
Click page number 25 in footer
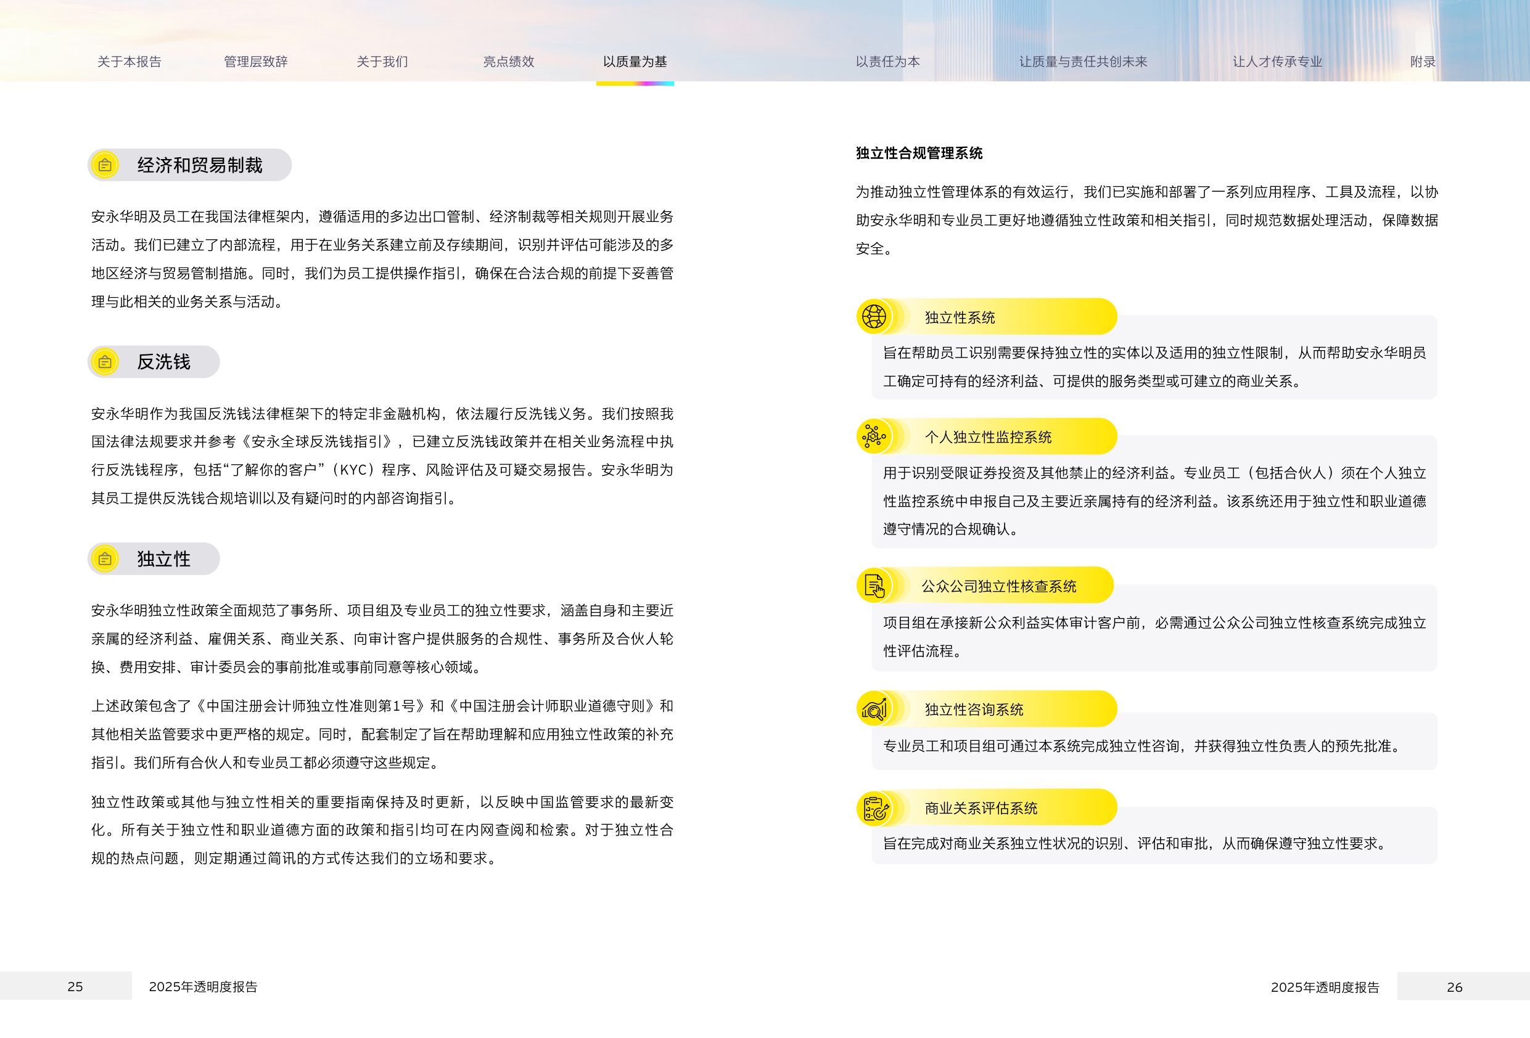click(x=75, y=987)
